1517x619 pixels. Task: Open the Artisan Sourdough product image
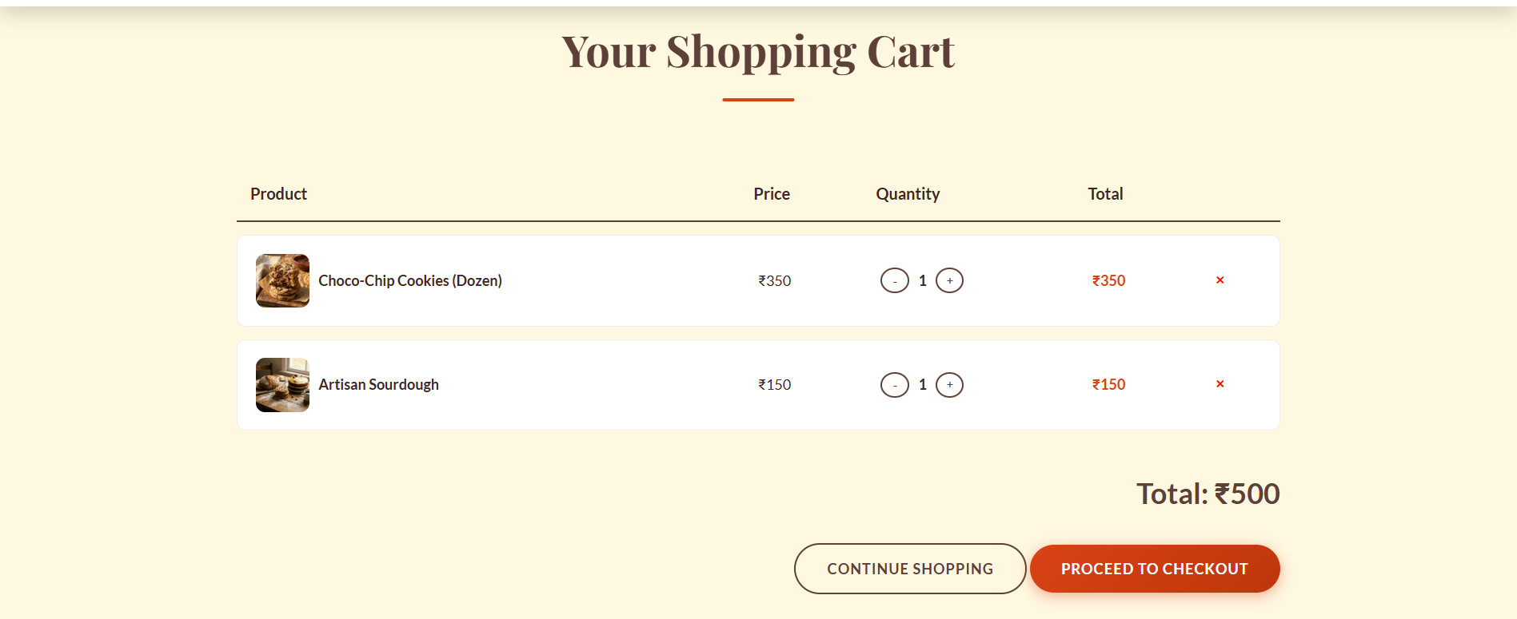coord(281,385)
